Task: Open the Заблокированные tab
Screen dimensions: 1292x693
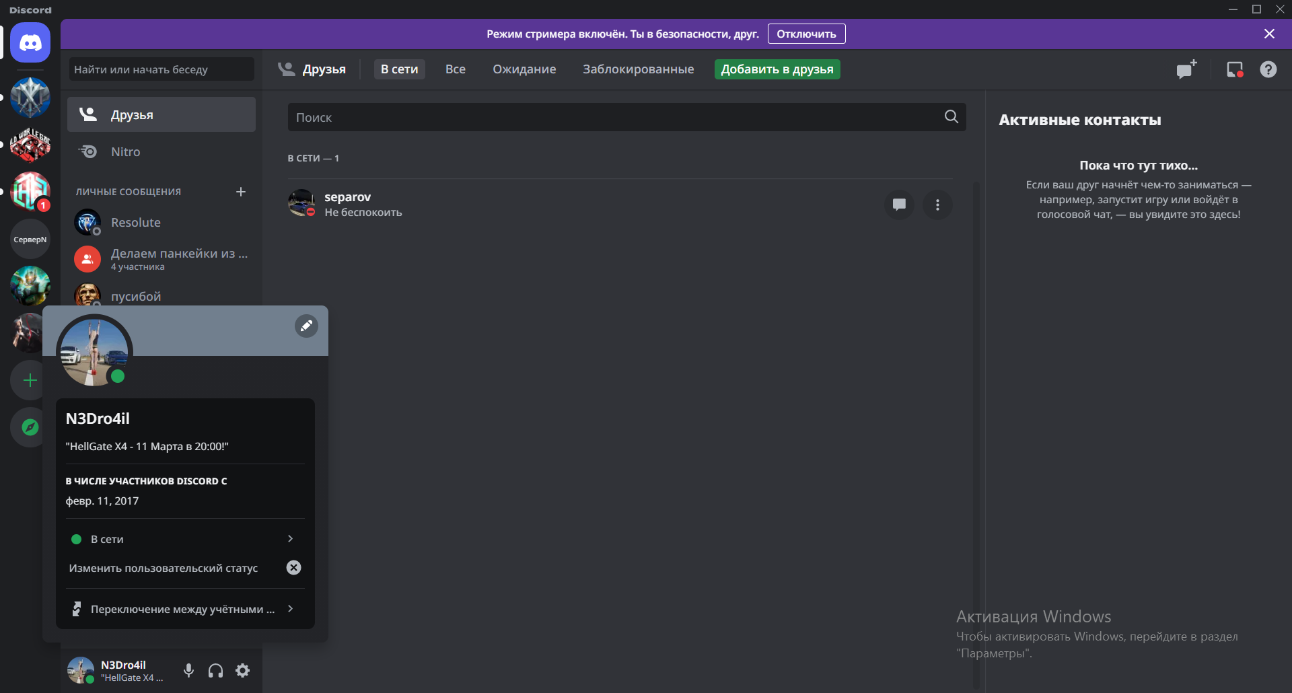Action: tap(639, 69)
